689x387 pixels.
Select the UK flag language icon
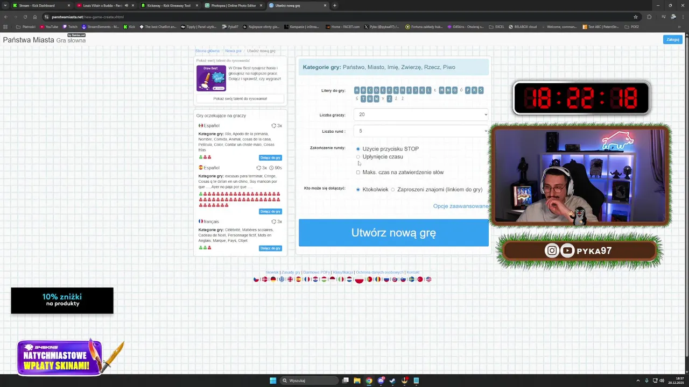pos(290,279)
